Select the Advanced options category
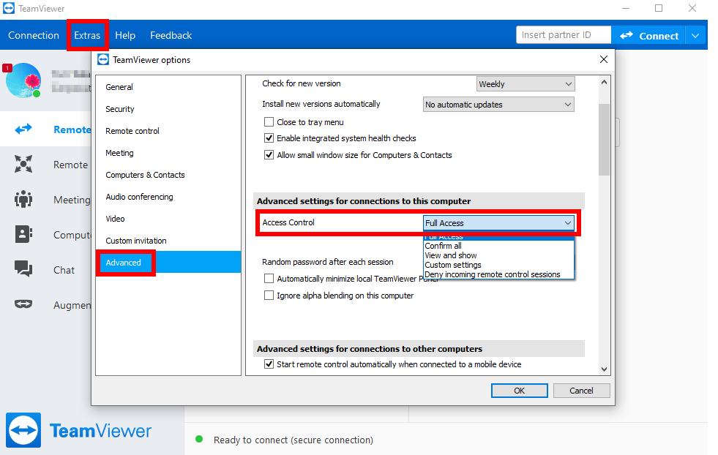Image resolution: width=718 pixels, height=455 pixels. tap(168, 263)
